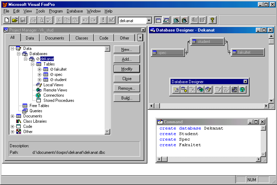Expand the student table node in tree
The image size is (277, 185).
point(39,80)
